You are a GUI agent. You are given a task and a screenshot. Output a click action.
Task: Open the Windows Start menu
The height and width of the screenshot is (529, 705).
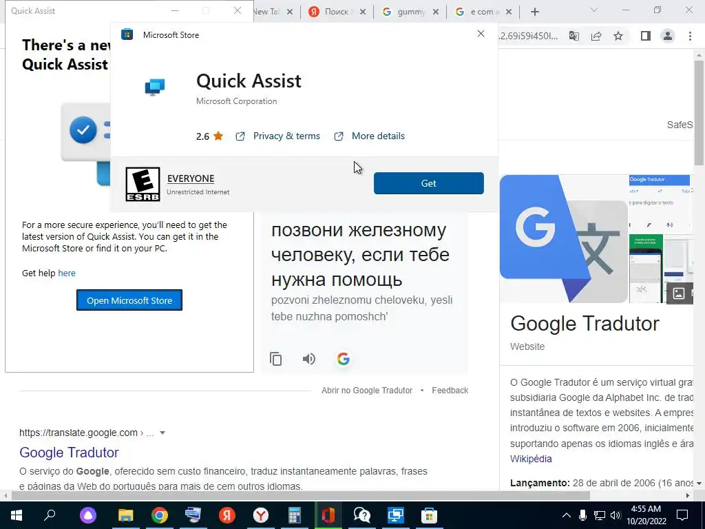[x=17, y=515]
